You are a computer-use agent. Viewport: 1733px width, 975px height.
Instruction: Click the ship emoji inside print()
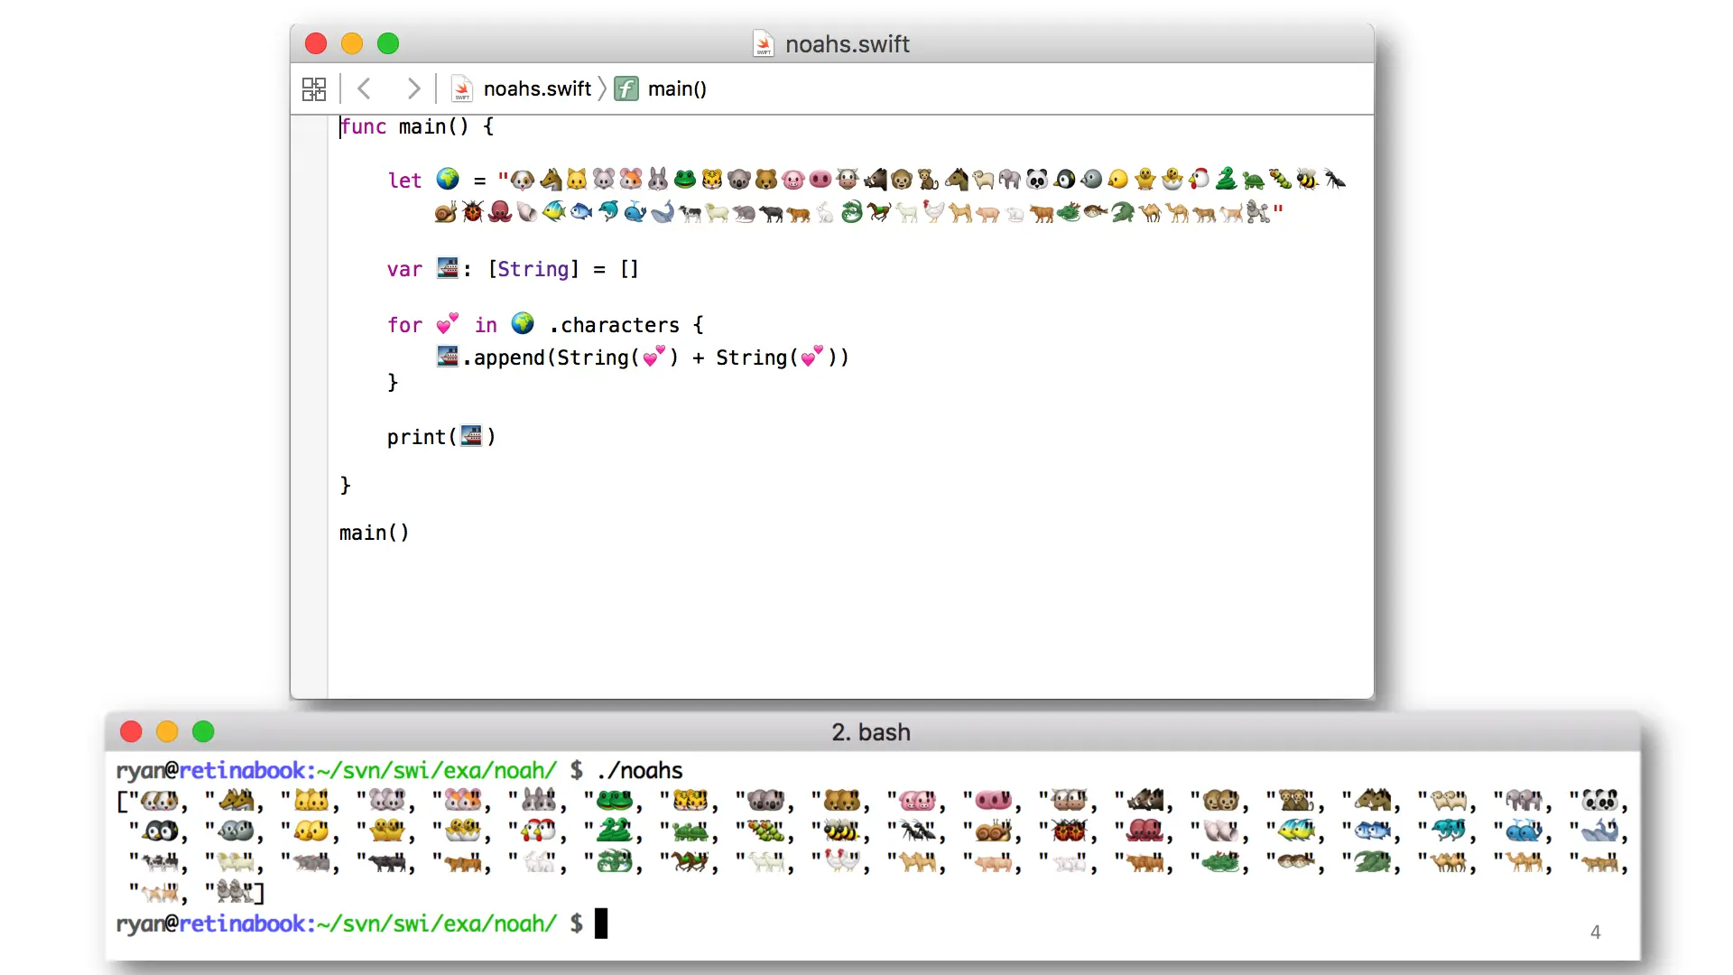tap(471, 436)
